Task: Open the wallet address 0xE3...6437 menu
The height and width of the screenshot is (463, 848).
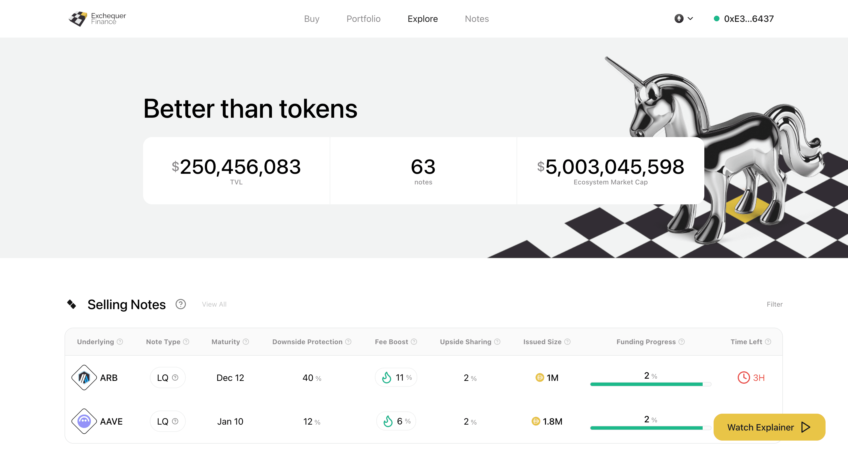Action: [743, 19]
